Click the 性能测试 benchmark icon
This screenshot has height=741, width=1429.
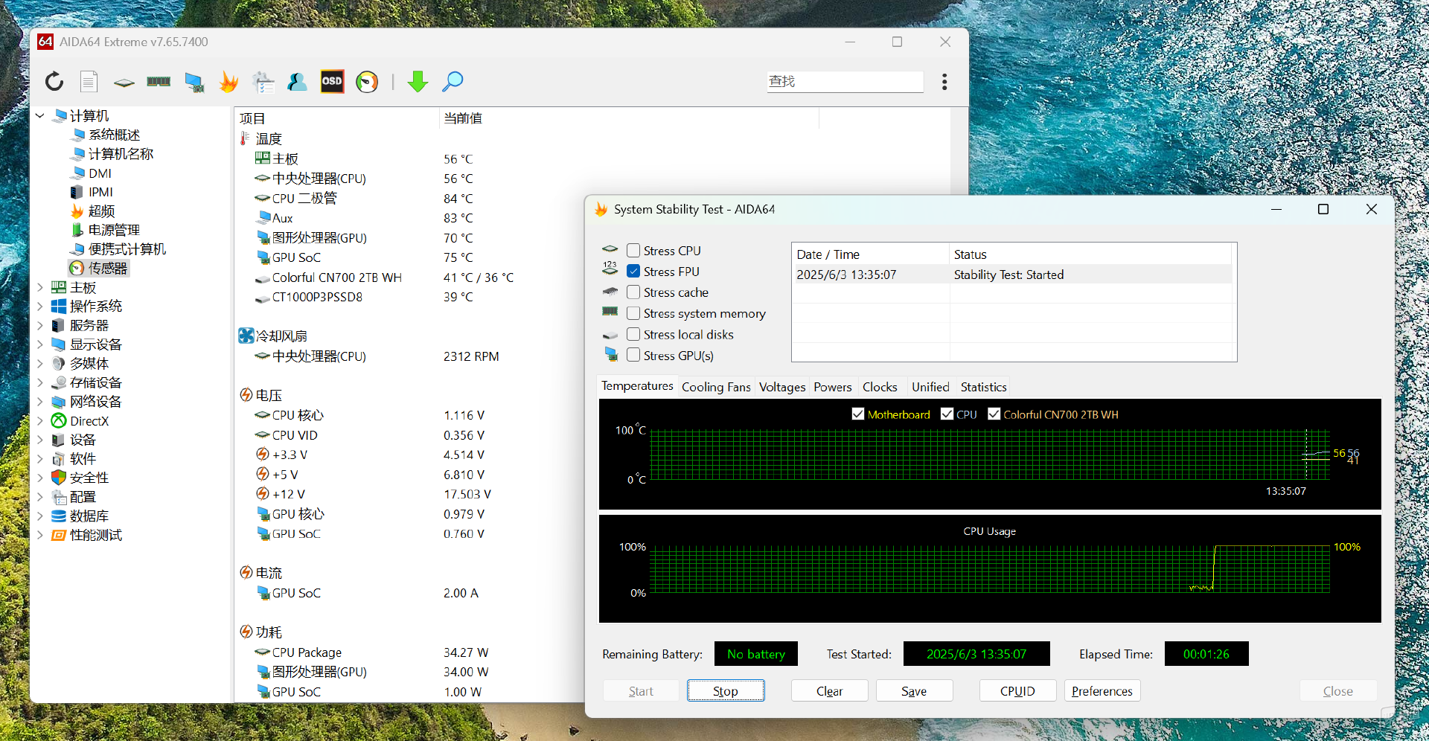pos(59,535)
